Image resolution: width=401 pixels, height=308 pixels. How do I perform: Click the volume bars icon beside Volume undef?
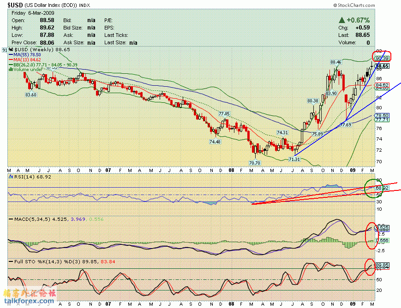pos(11,70)
